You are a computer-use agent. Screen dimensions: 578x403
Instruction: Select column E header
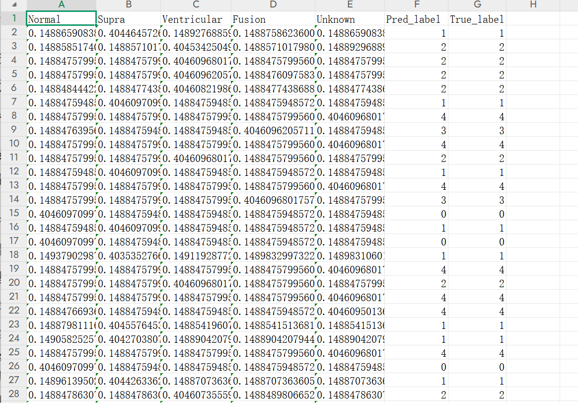(350, 5)
